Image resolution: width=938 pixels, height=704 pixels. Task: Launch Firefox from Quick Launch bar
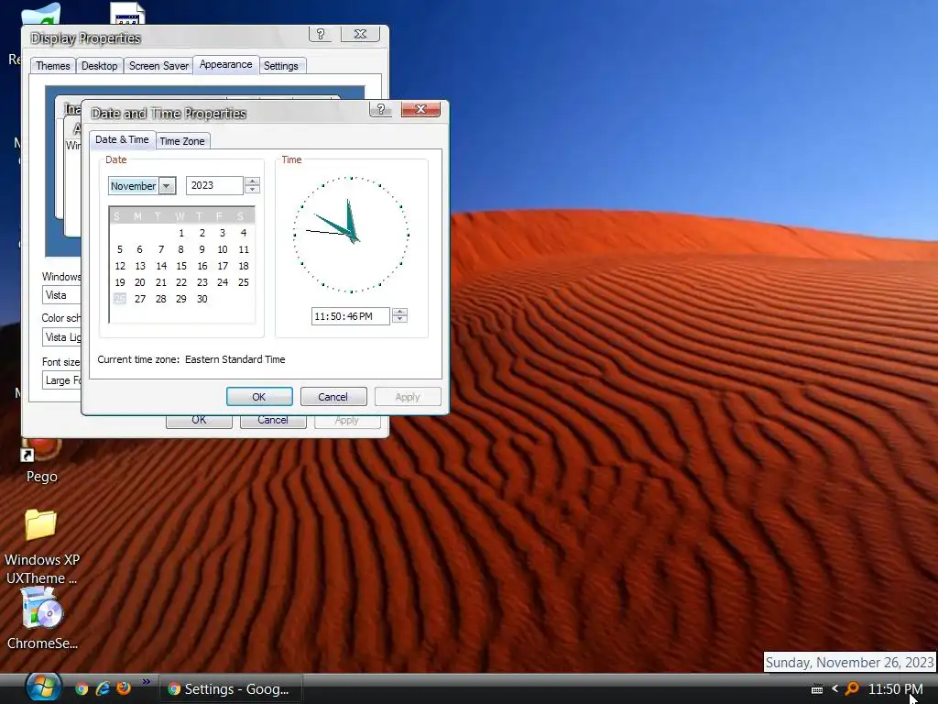pyautogui.click(x=124, y=688)
